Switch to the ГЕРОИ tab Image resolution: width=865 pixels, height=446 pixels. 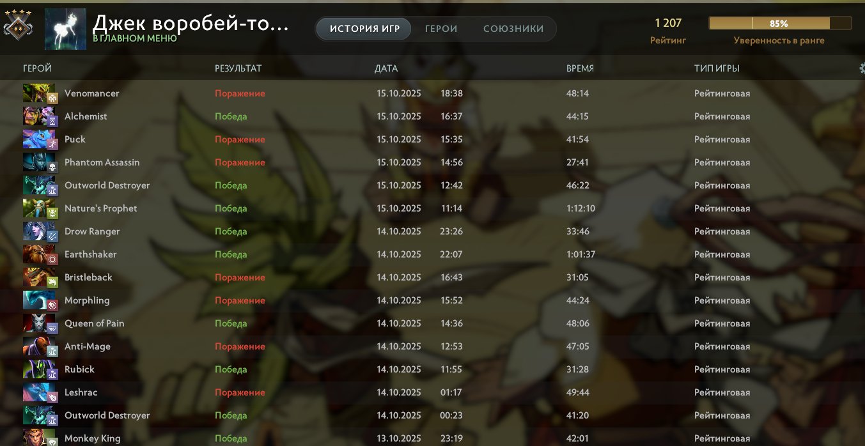[x=441, y=29]
